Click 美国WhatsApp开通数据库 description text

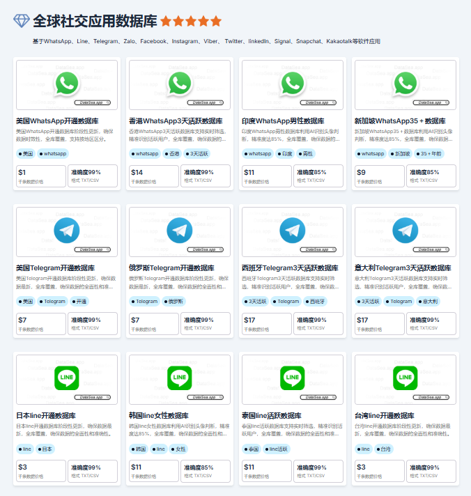pyautogui.click(x=65, y=135)
